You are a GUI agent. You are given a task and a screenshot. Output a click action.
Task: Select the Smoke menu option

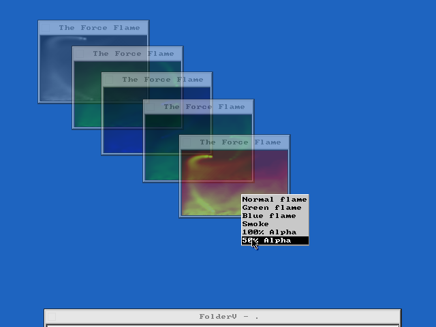tap(275, 224)
